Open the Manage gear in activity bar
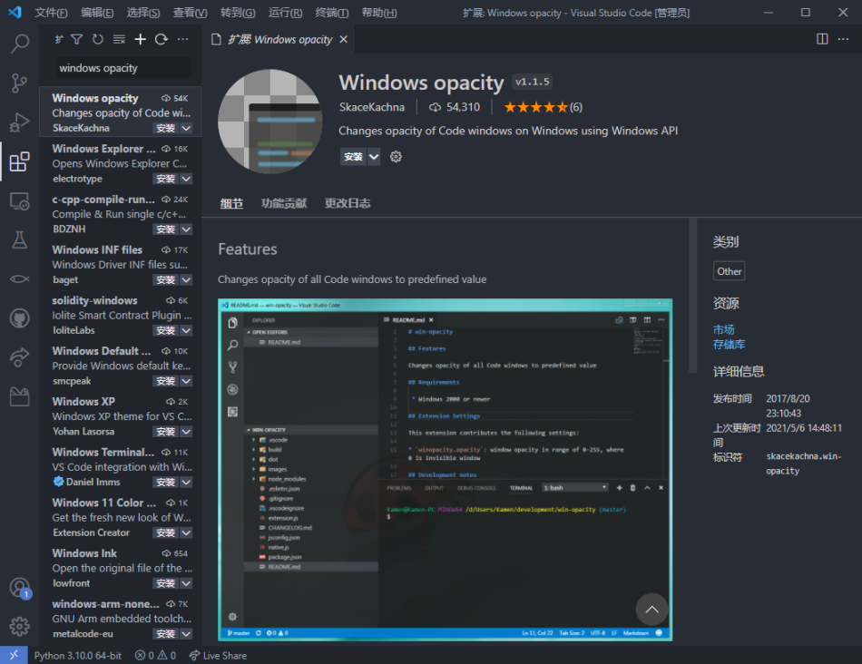862x664 pixels. point(20,626)
